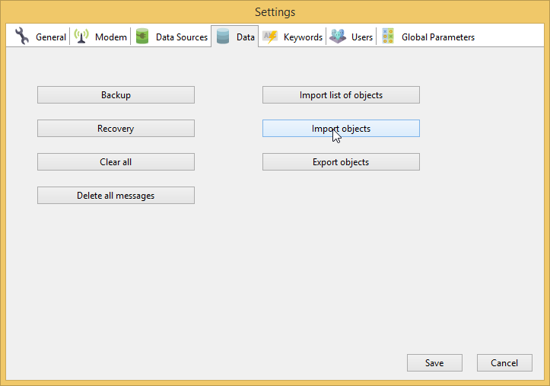Click the people group Users icon

point(338,36)
